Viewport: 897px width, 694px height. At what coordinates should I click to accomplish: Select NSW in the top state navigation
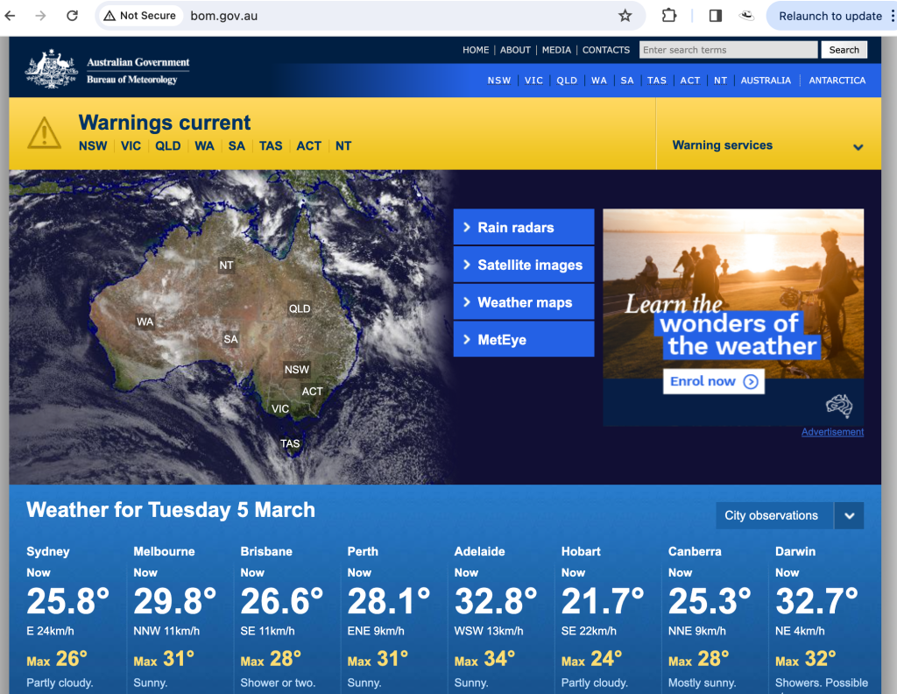(x=498, y=81)
